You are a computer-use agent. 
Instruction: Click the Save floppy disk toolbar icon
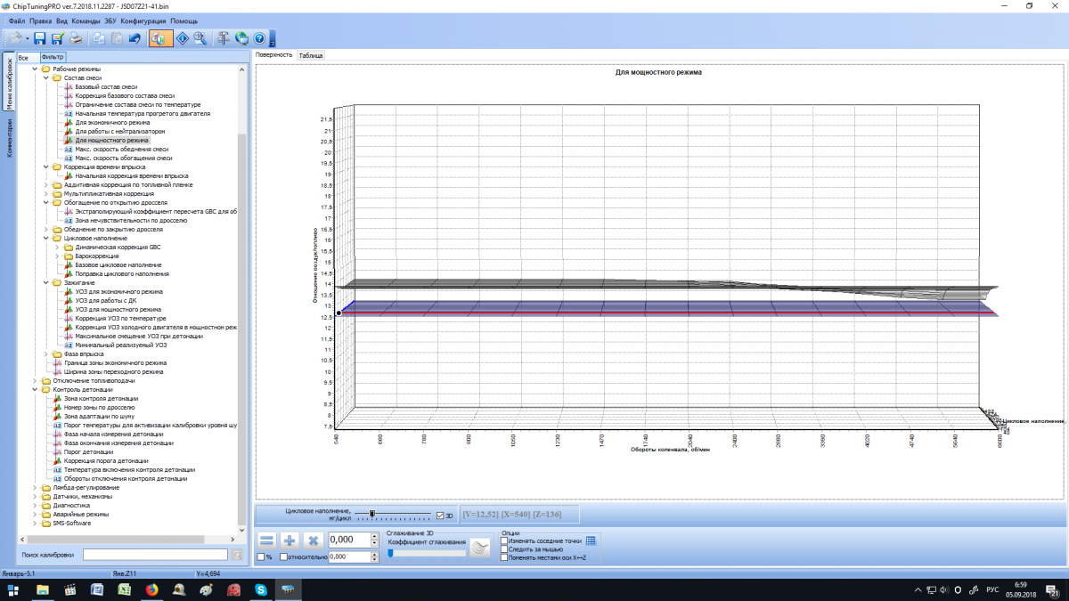click(40, 38)
